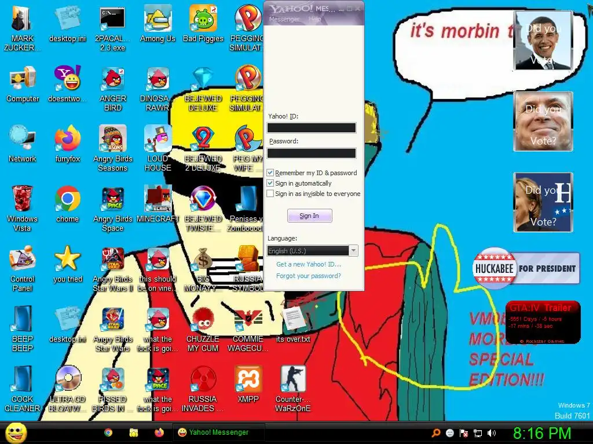Click the tray magnifier search icon
This screenshot has width=593, height=444.
tap(436, 432)
